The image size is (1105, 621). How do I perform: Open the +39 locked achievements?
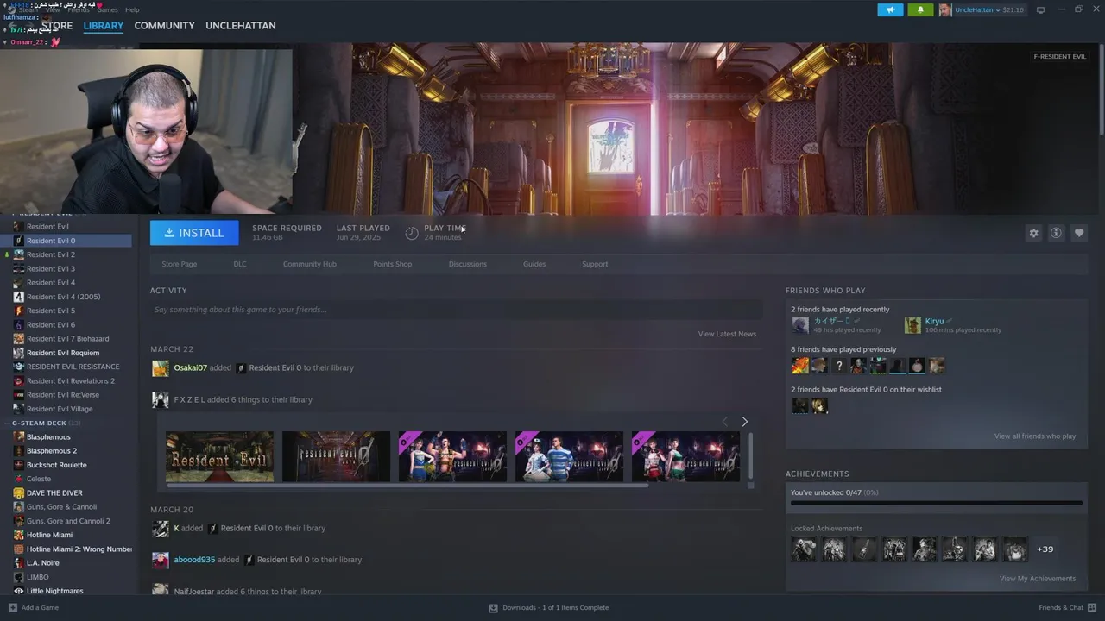(1045, 549)
